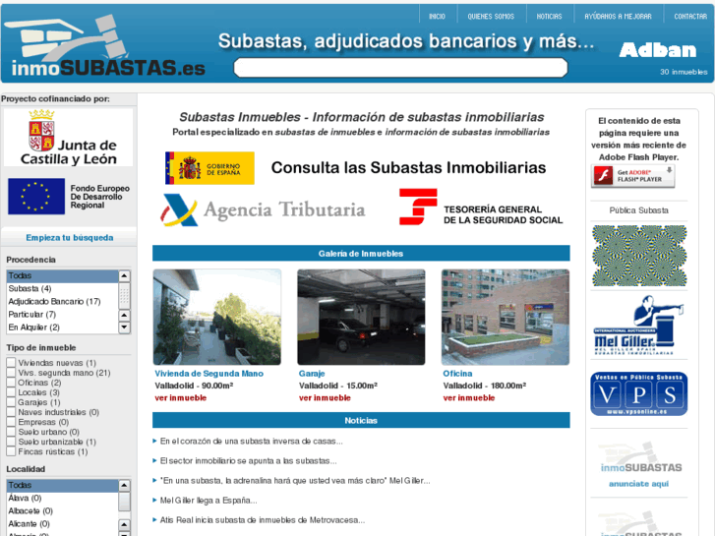The image size is (715, 536).
Task: Open the Agencia Tributaria logo
Action: [263, 209]
